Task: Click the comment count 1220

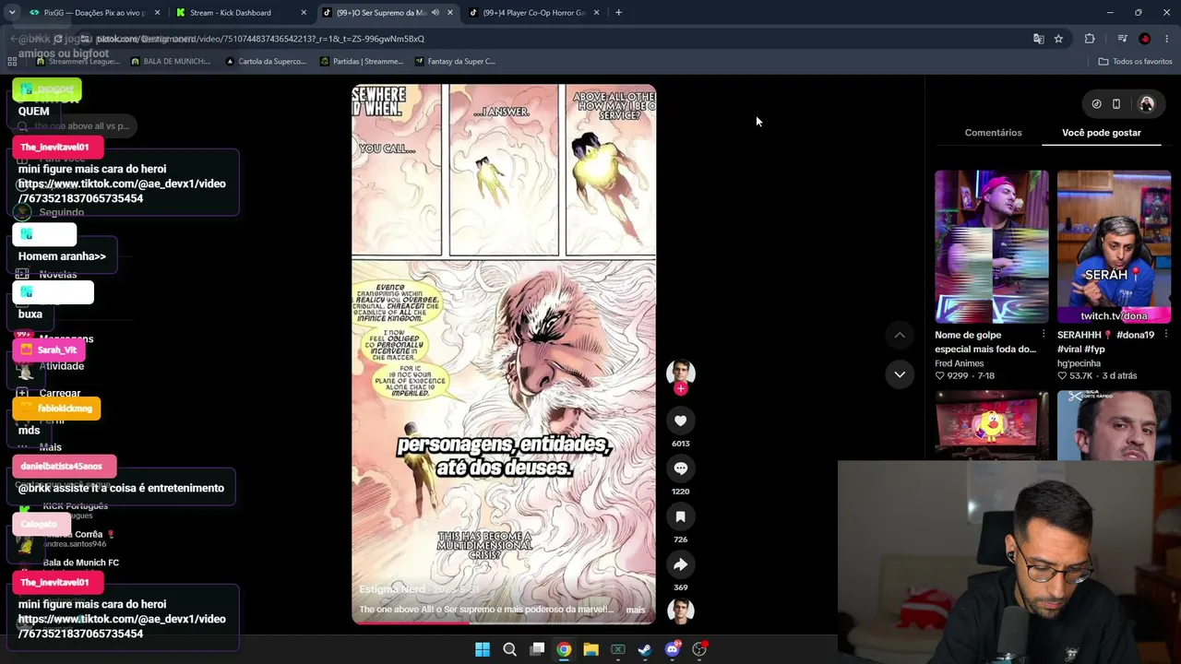Action: [680, 492]
